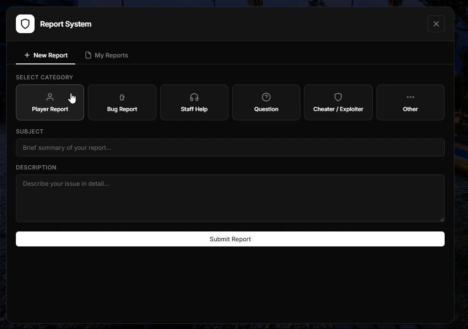Click the DESCRIPTION label
468x329 pixels.
[x=36, y=168]
